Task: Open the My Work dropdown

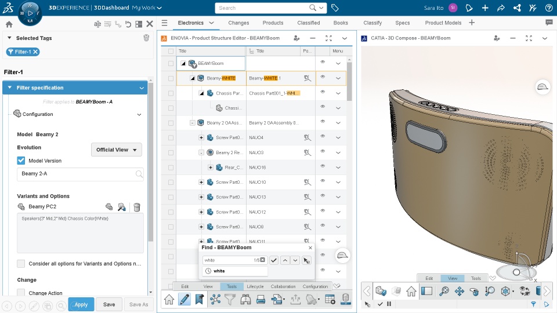Action: (147, 8)
